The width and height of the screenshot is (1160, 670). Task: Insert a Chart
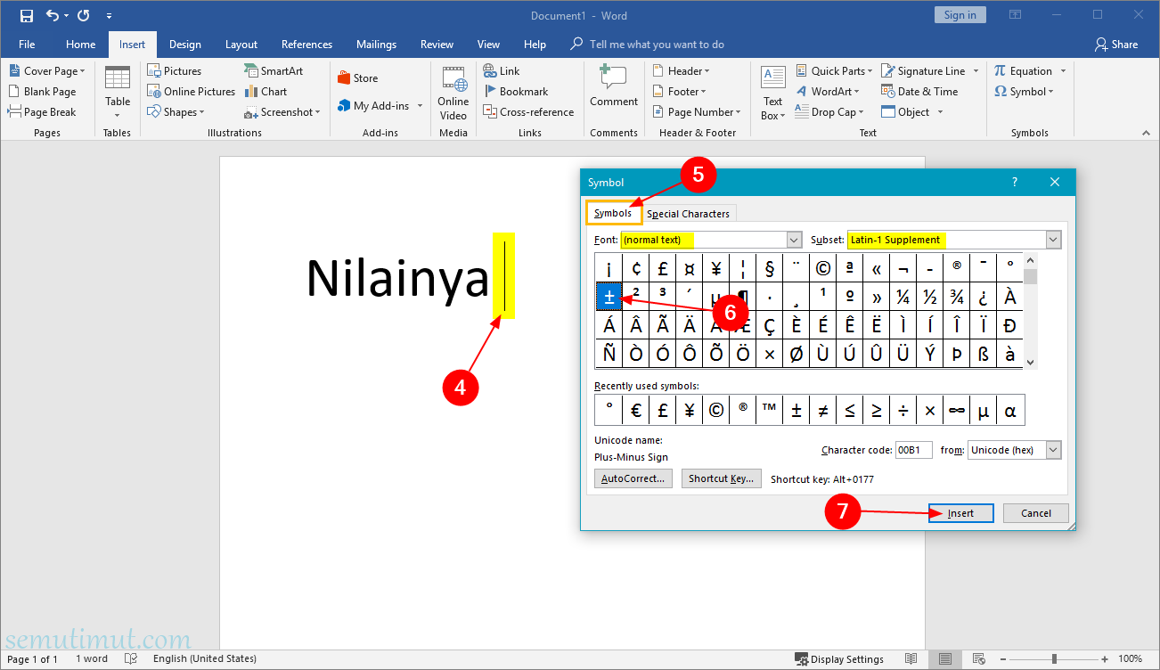(265, 92)
